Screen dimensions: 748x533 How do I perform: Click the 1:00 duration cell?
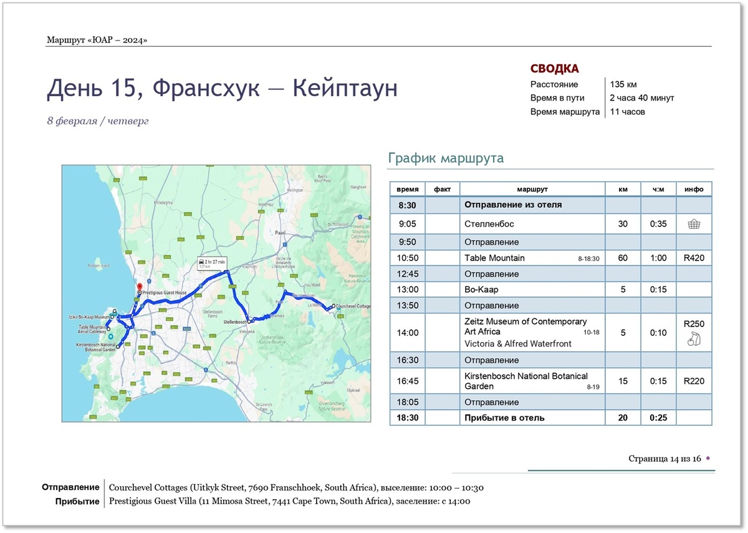pos(658,258)
